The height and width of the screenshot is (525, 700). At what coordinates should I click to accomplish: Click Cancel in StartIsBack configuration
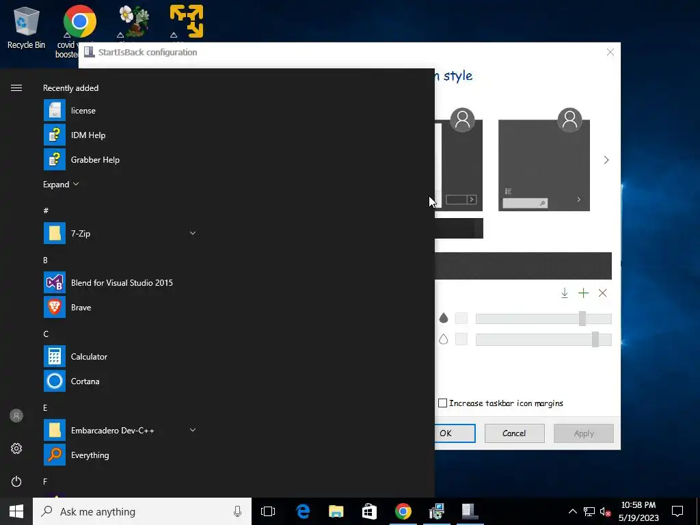click(x=514, y=433)
